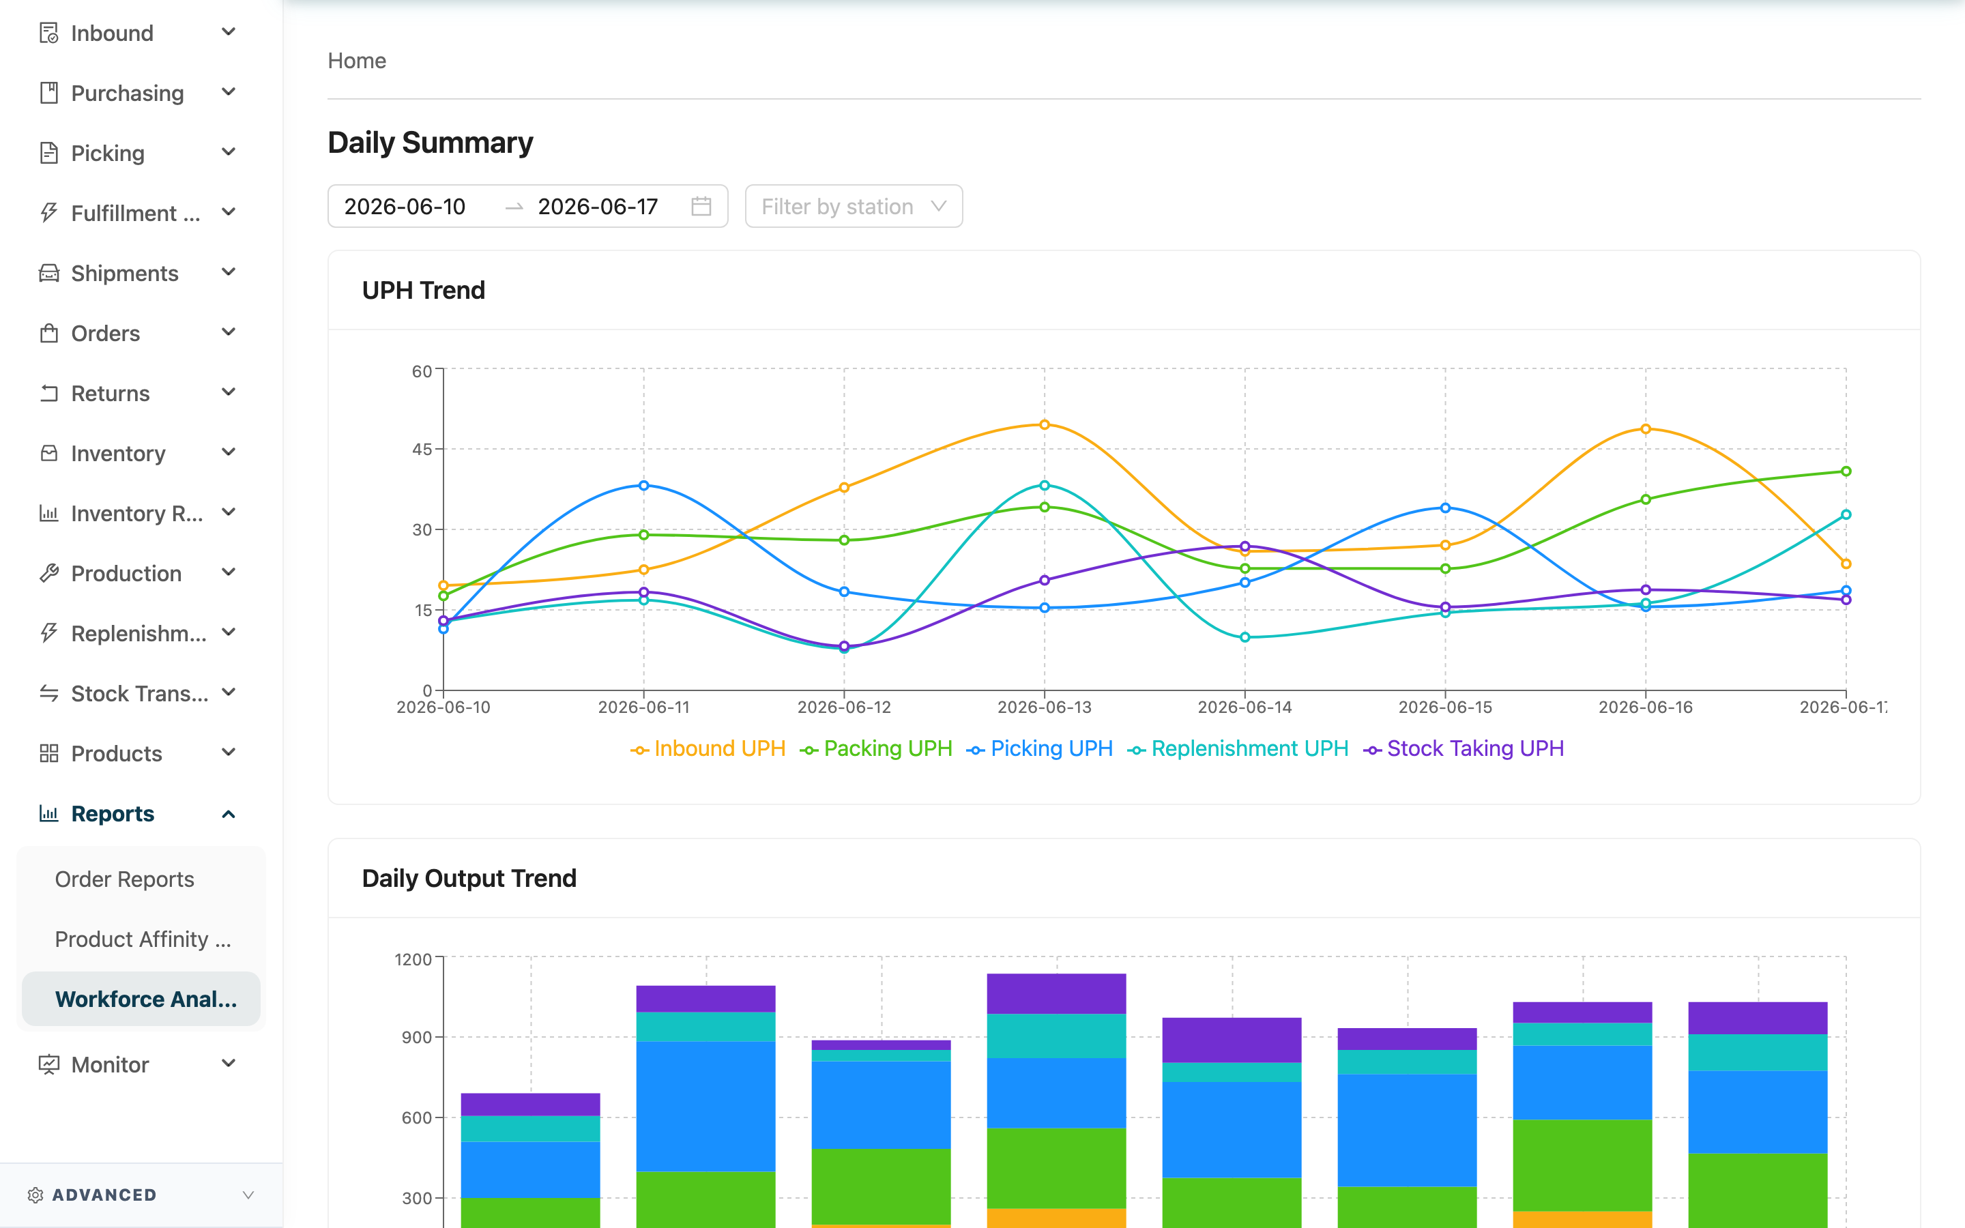Expand the Replenishment menu chevron
This screenshot has height=1228, width=1965.
(x=229, y=632)
